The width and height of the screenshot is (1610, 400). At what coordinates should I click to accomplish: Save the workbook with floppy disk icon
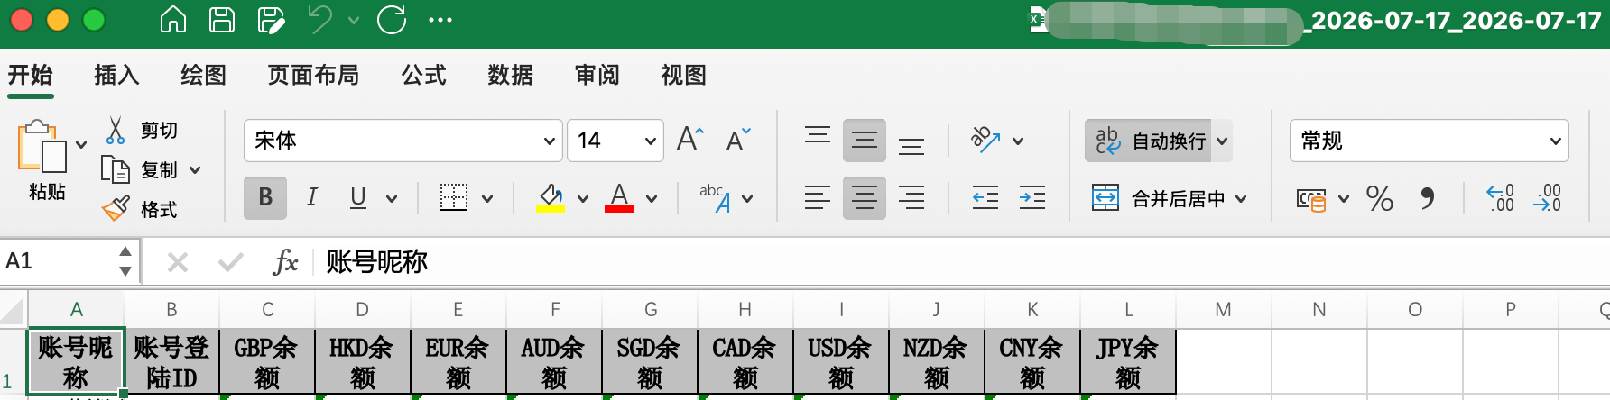222,19
